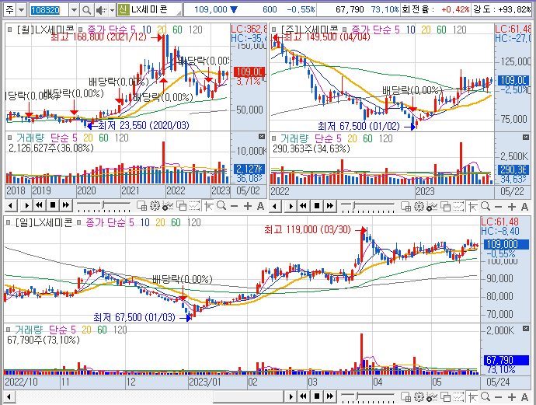Viewport: 536px width, 405px height.
Task: Click plus zoom-in icon on monthly chart
Action: pyautogui.click(x=248, y=206)
